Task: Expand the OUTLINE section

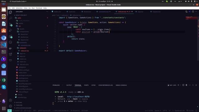Action: pyautogui.click(x=19, y=102)
